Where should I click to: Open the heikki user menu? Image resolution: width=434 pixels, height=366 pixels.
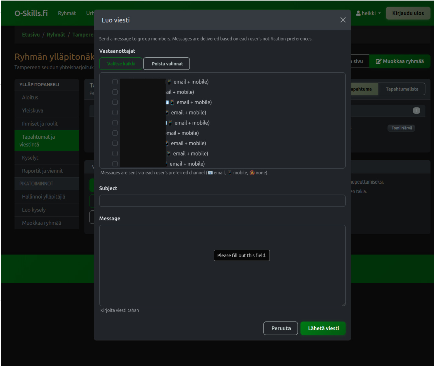(369, 13)
